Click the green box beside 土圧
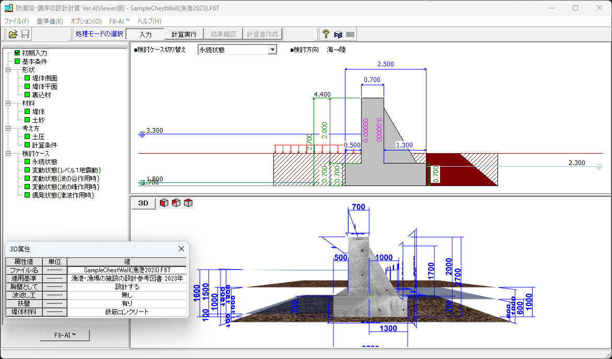 click(x=27, y=137)
